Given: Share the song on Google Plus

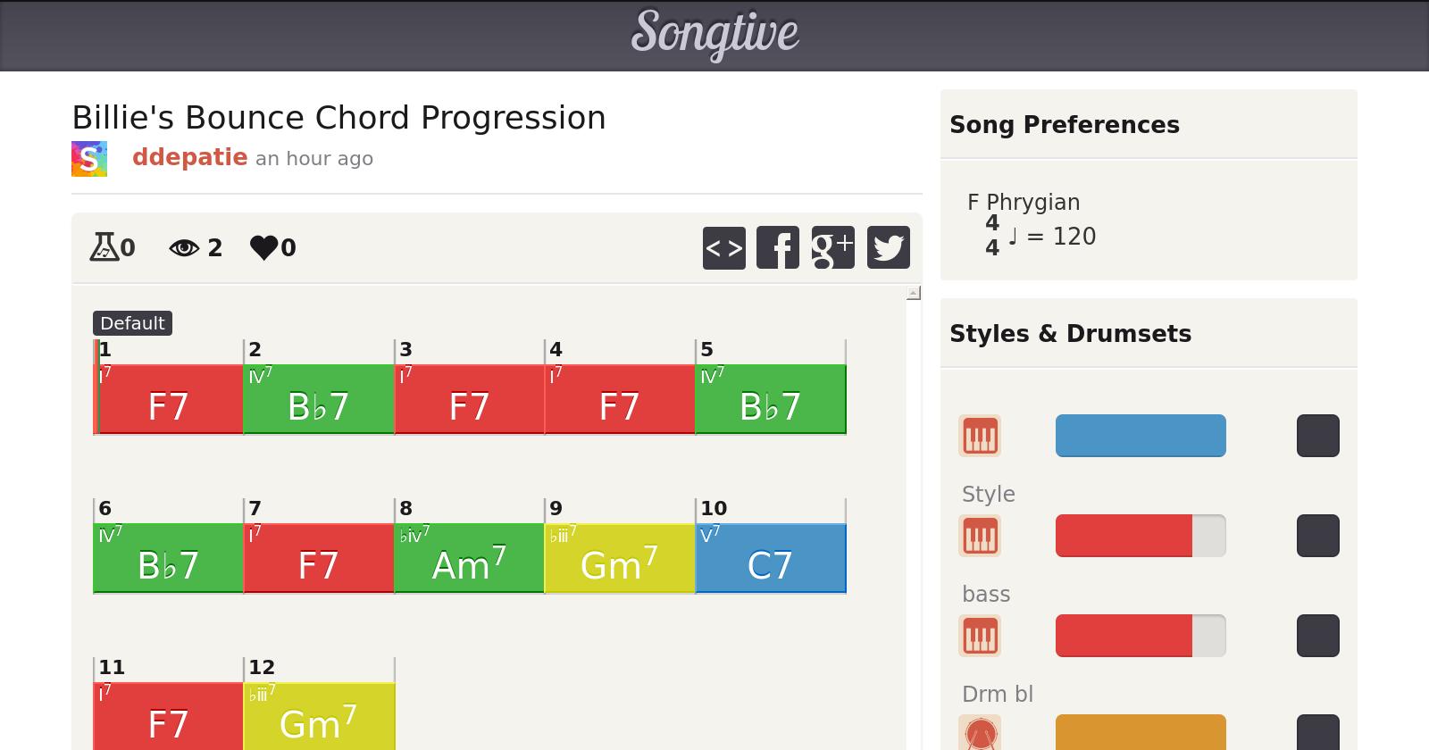Looking at the screenshot, I should [x=832, y=247].
